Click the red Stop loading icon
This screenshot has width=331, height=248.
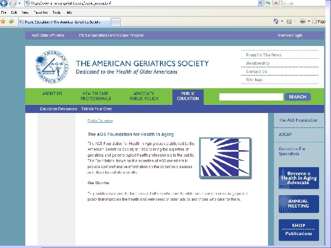[x=276, y=3]
